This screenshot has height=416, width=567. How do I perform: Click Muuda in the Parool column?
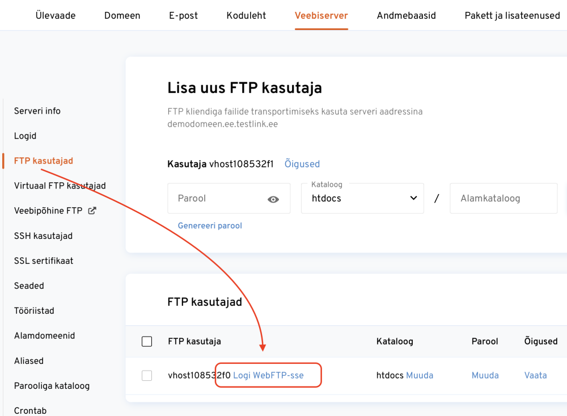[x=485, y=375]
